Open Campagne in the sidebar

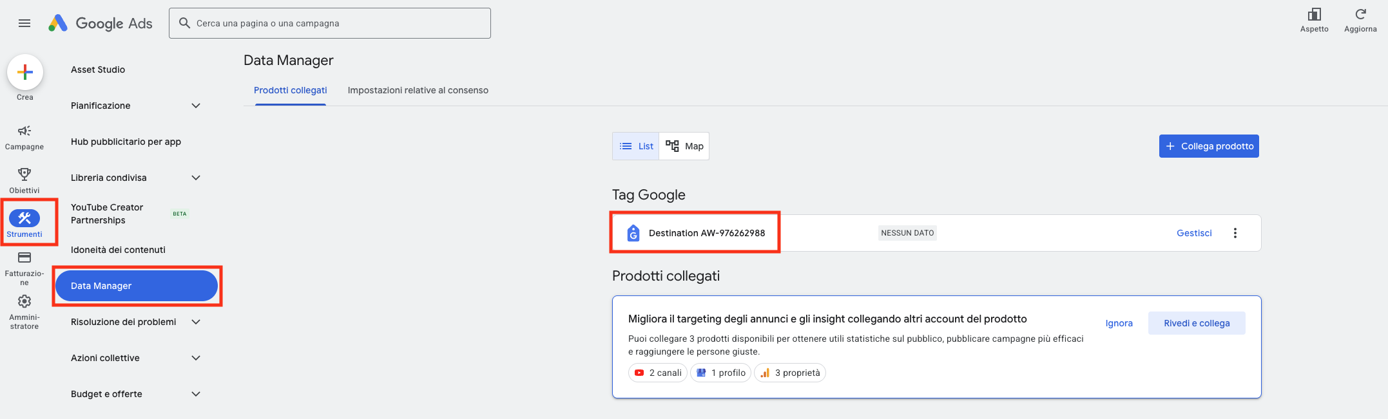(x=24, y=138)
